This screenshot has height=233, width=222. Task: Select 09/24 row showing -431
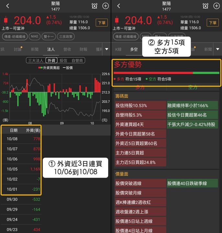click(21, 219)
